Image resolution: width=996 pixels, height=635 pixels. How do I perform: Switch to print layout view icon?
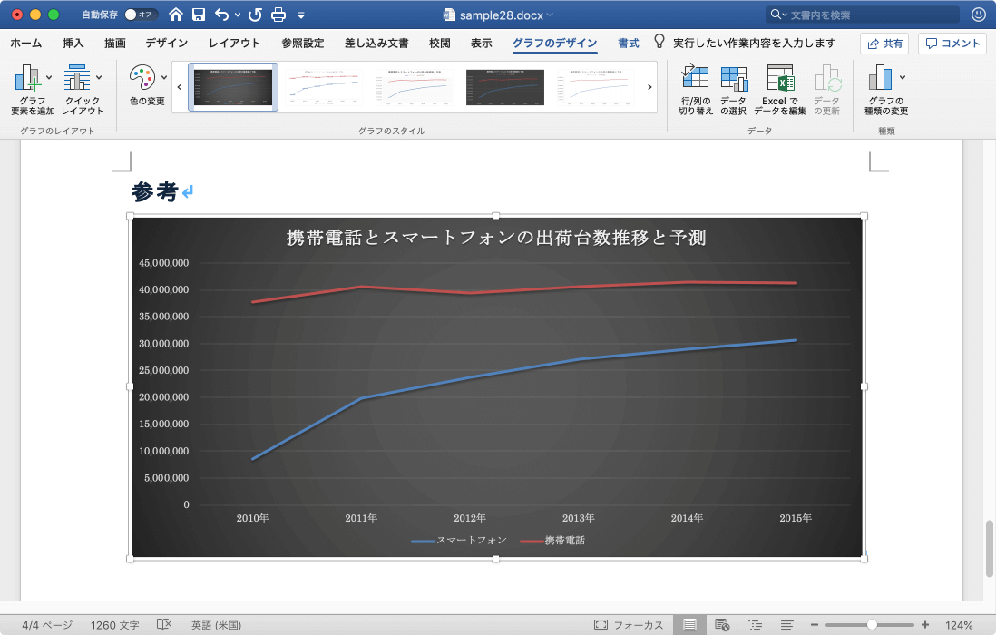(x=689, y=625)
